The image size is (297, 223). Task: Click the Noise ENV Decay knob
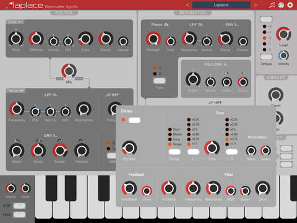(x=38, y=151)
